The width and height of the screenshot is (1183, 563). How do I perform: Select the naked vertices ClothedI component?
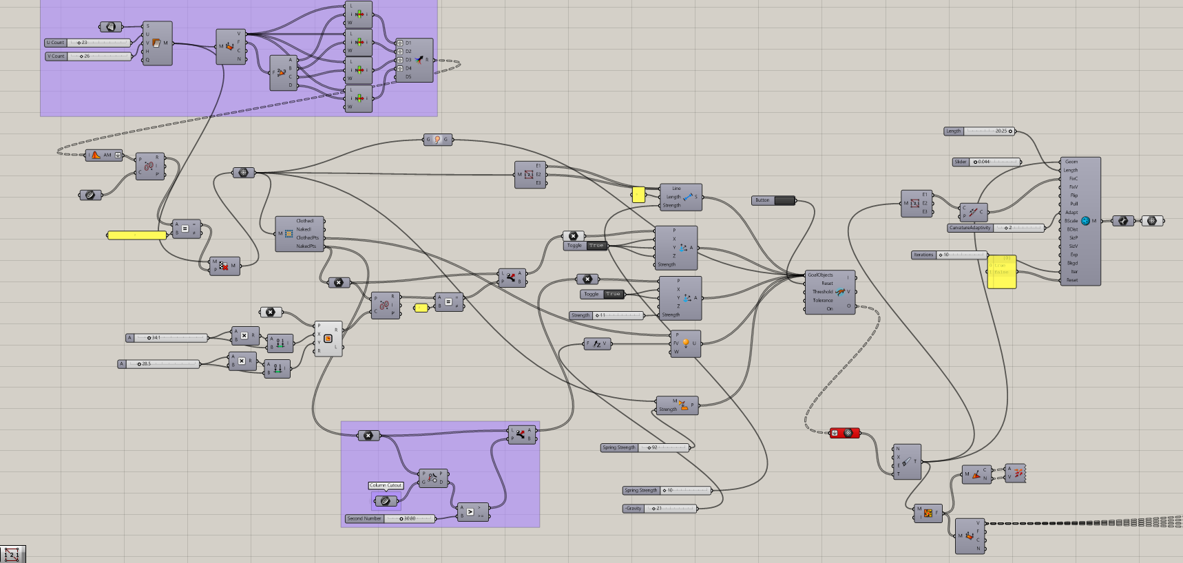tap(289, 234)
